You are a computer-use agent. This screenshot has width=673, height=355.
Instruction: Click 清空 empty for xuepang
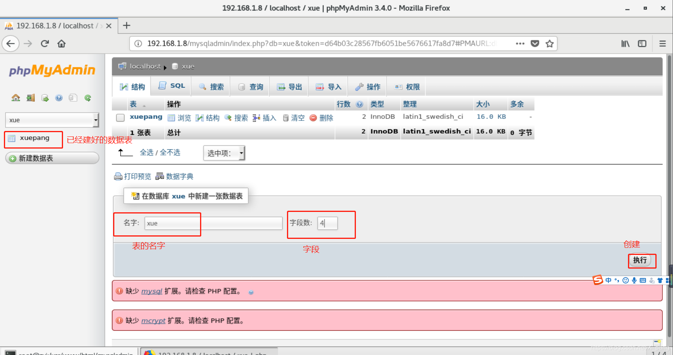(294, 118)
